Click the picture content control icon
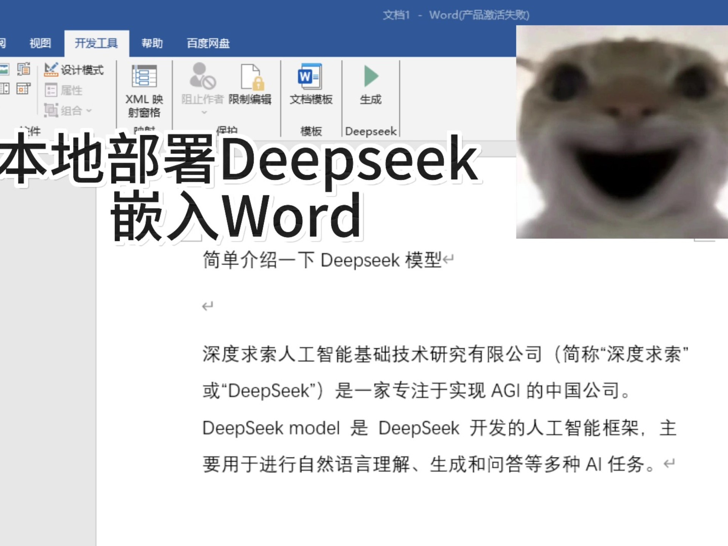This screenshot has height=546, width=728. [5, 69]
